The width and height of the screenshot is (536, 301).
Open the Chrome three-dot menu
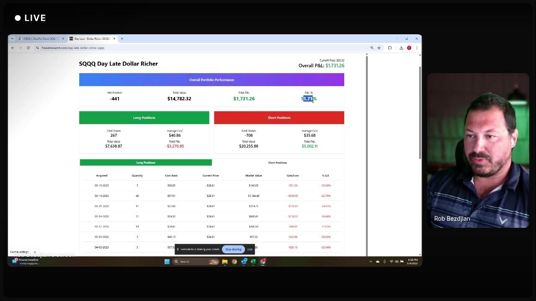[417, 48]
